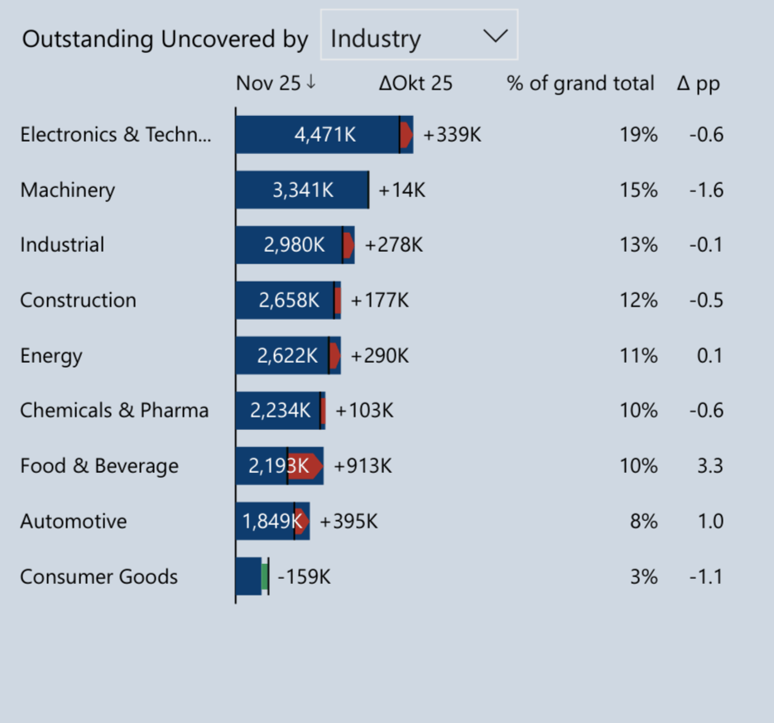Screen dimensions: 774x723
Task: Select the Electronics & Techn... bar showing 4,471K
Action: tap(325, 134)
